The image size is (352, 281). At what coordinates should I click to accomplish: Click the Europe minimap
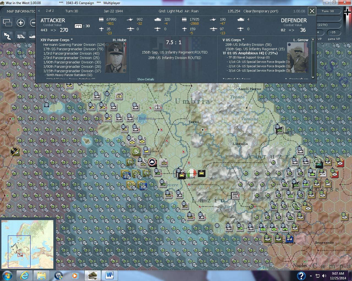[28, 244]
